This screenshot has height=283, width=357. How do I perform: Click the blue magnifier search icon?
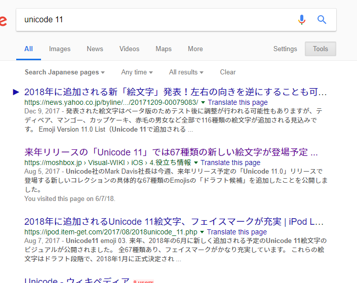click(322, 20)
